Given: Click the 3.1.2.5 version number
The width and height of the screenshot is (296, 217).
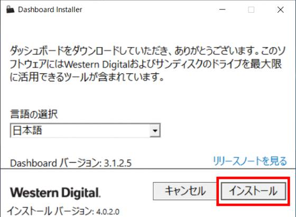Looking at the screenshot, I should click(118, 163).
